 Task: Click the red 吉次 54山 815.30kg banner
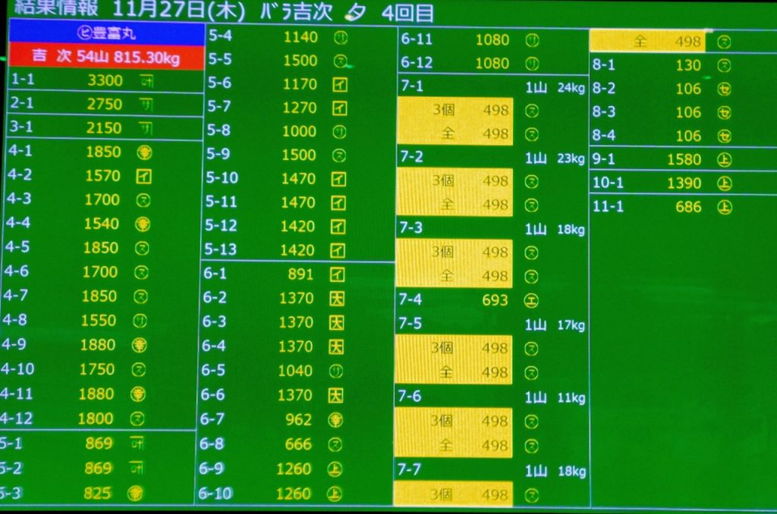pos(106,57)
